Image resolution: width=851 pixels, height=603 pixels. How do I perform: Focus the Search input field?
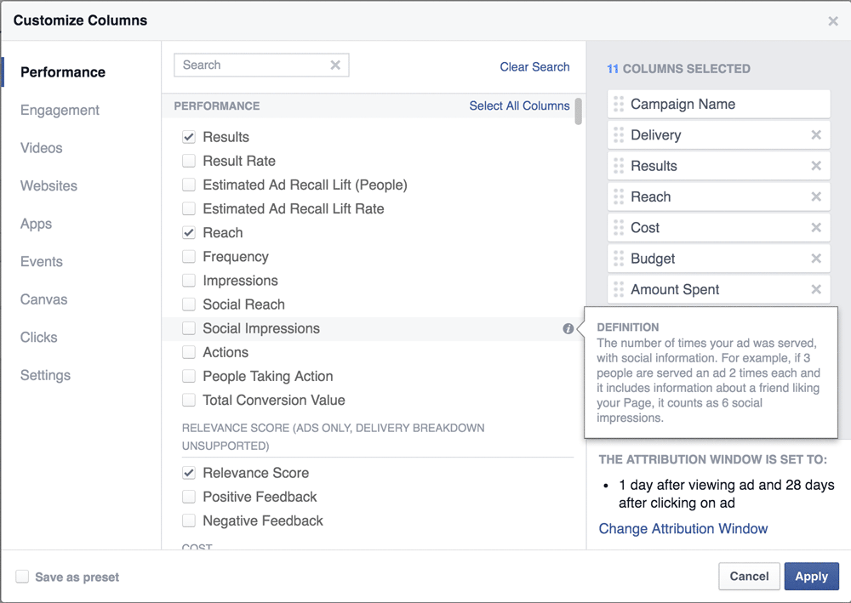(x=252, y=65)
